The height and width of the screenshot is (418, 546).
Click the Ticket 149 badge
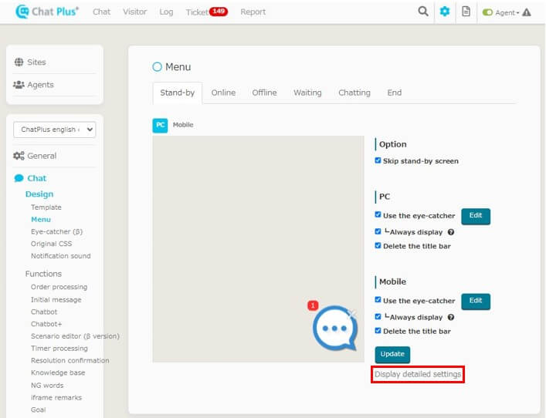(x=219, y=12)
